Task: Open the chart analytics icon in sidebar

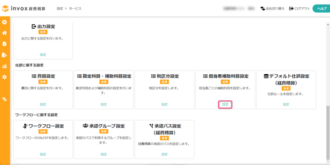Action: pos(5,66)
